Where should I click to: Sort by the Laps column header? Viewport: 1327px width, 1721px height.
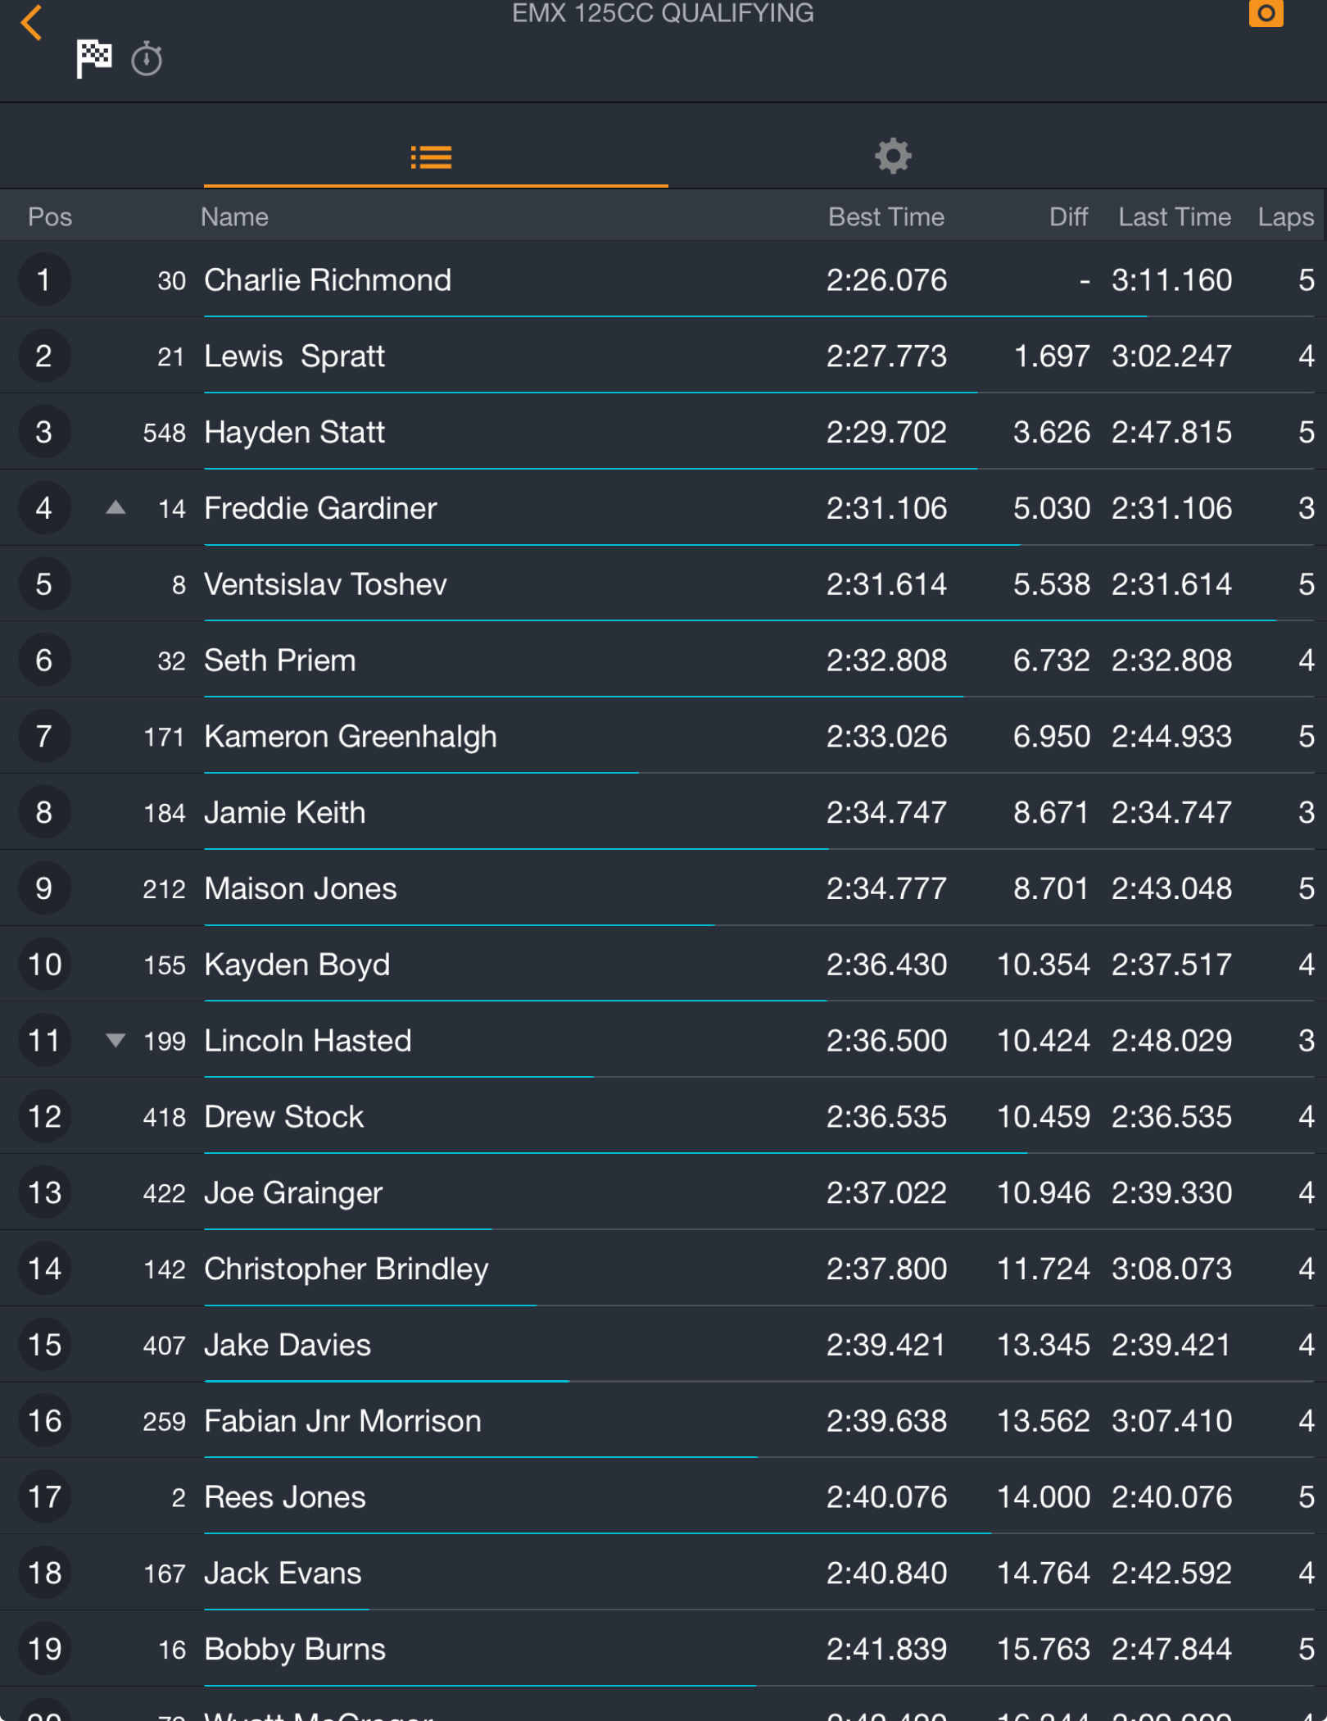(x=1284, y=217)
